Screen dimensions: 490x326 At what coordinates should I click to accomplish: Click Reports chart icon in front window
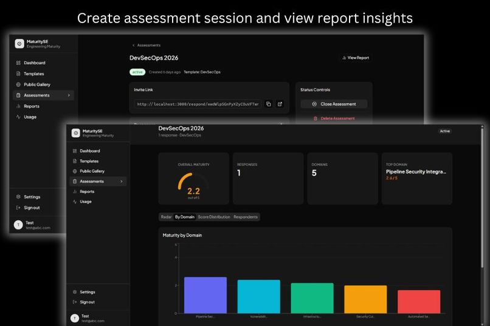pos(75,192)
